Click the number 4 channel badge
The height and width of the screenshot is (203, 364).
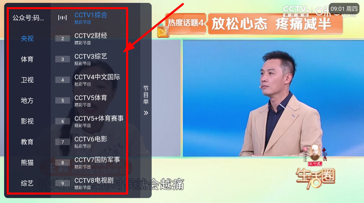pyautogui.click(x=62, y=80)
